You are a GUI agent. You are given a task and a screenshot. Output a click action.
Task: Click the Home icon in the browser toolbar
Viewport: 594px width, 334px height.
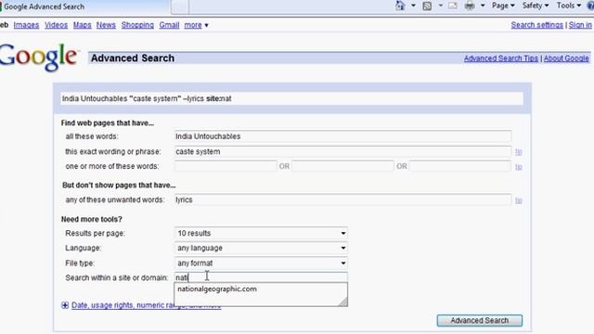tap(400, 6)
